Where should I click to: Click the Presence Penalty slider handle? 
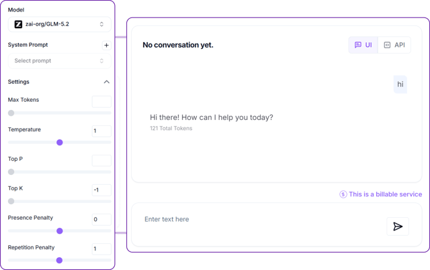[x=60, y=231]
